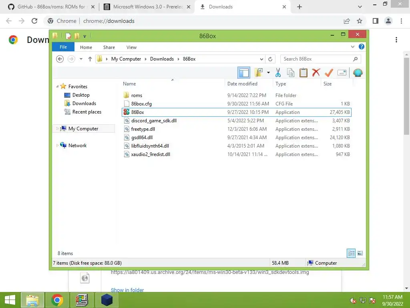Screen dimensions: 410x308
Task: Select the 86Box application file
Action: point(237,112)
